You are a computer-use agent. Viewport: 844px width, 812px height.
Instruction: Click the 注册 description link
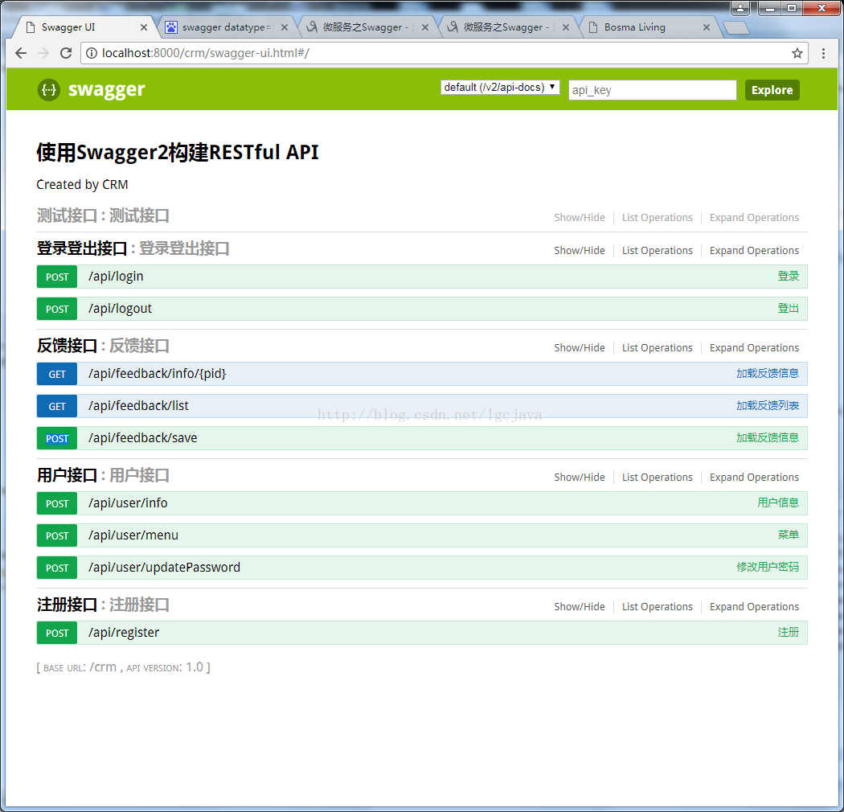click(788, 632)
